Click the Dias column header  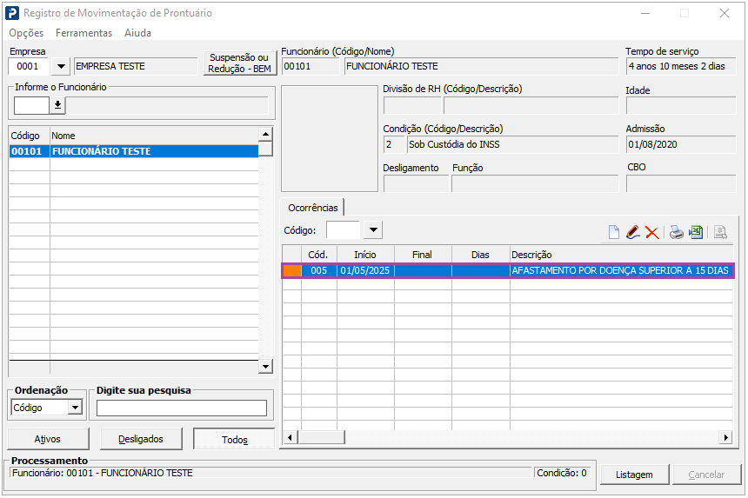click(480, 255)
